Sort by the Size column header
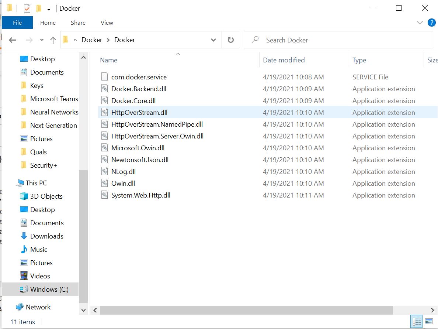Screen dimensions: 438x329 (x=432, y=60)
